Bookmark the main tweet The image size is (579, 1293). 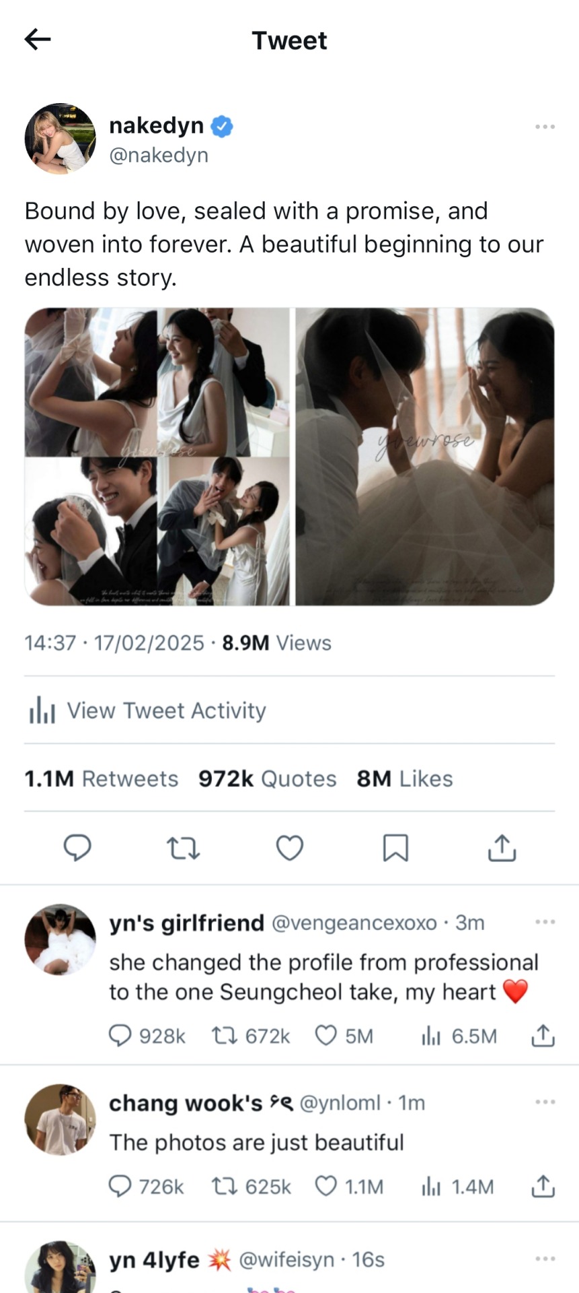tap(395, 848)
